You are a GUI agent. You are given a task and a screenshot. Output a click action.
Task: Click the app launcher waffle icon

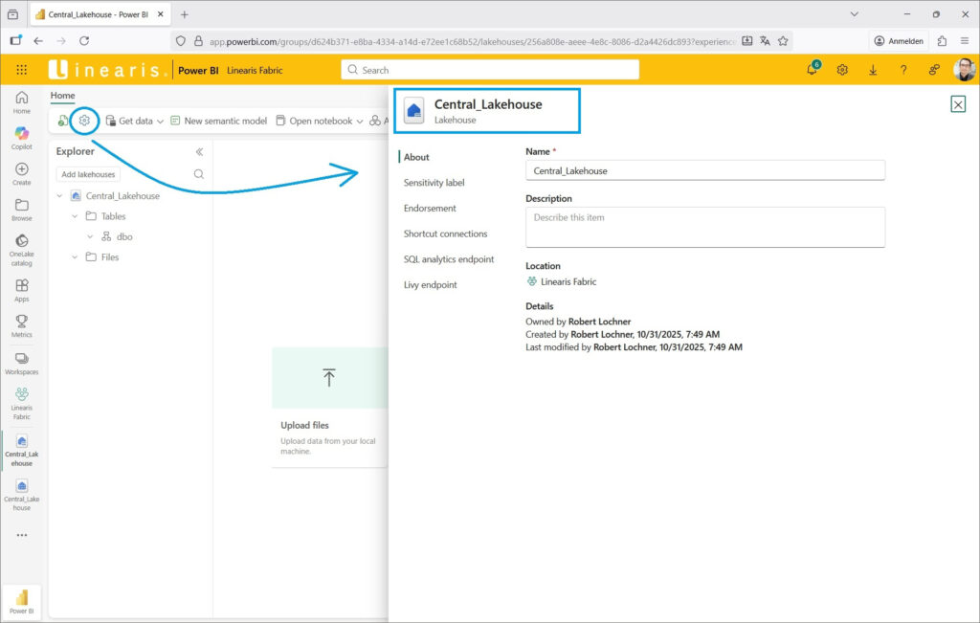click(22, 70)
